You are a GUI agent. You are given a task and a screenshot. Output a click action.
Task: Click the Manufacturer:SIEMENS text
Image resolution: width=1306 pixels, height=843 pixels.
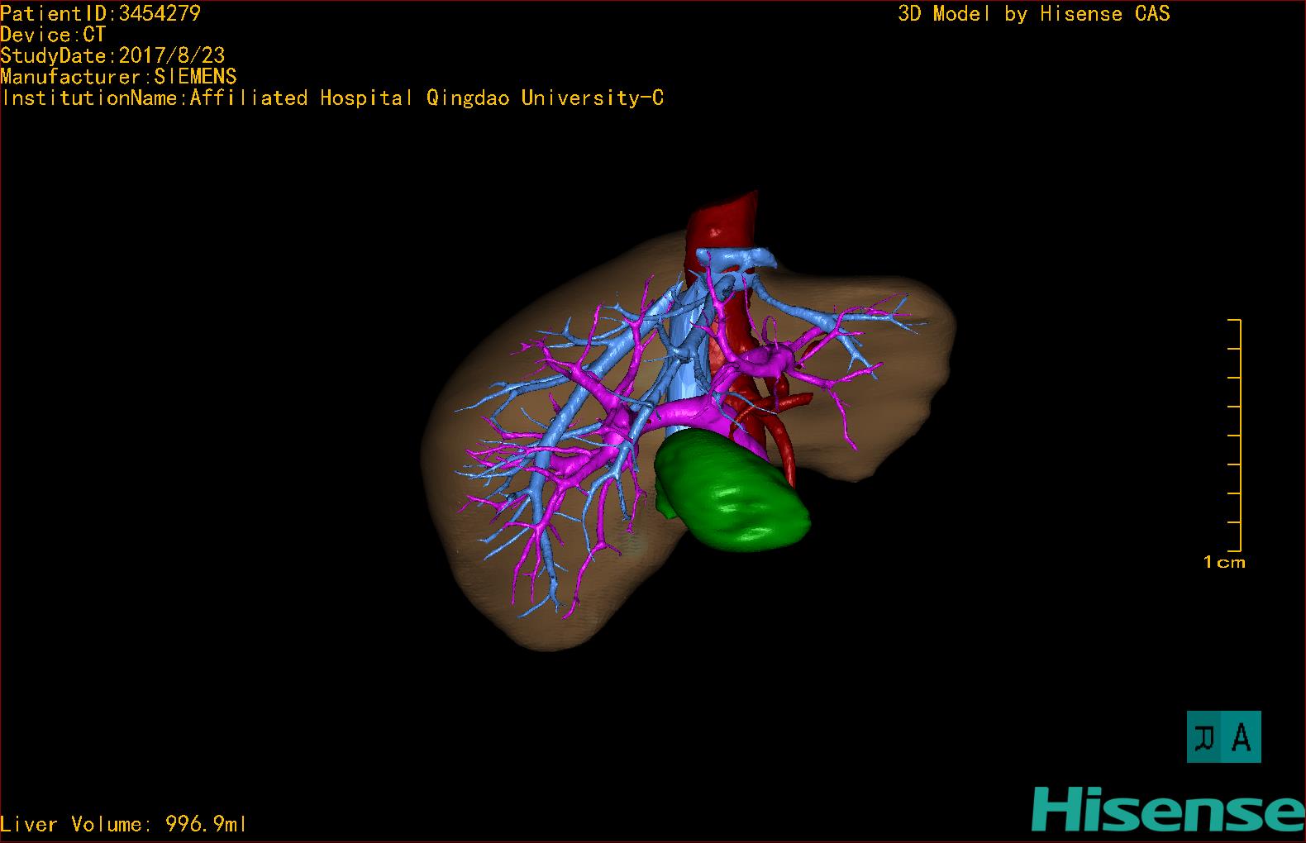[119, 77]
